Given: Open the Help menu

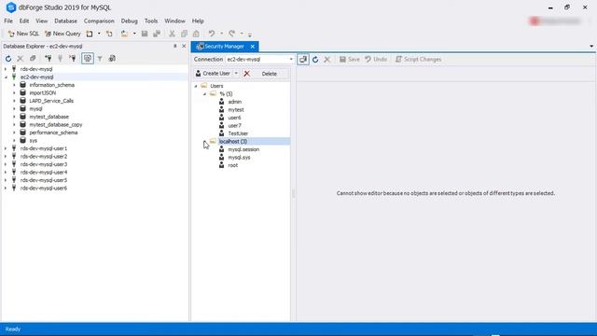Looking at the screenshot, I should click(198, 21).
